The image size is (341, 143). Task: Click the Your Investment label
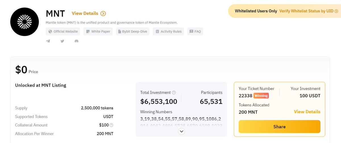(305, 89)
